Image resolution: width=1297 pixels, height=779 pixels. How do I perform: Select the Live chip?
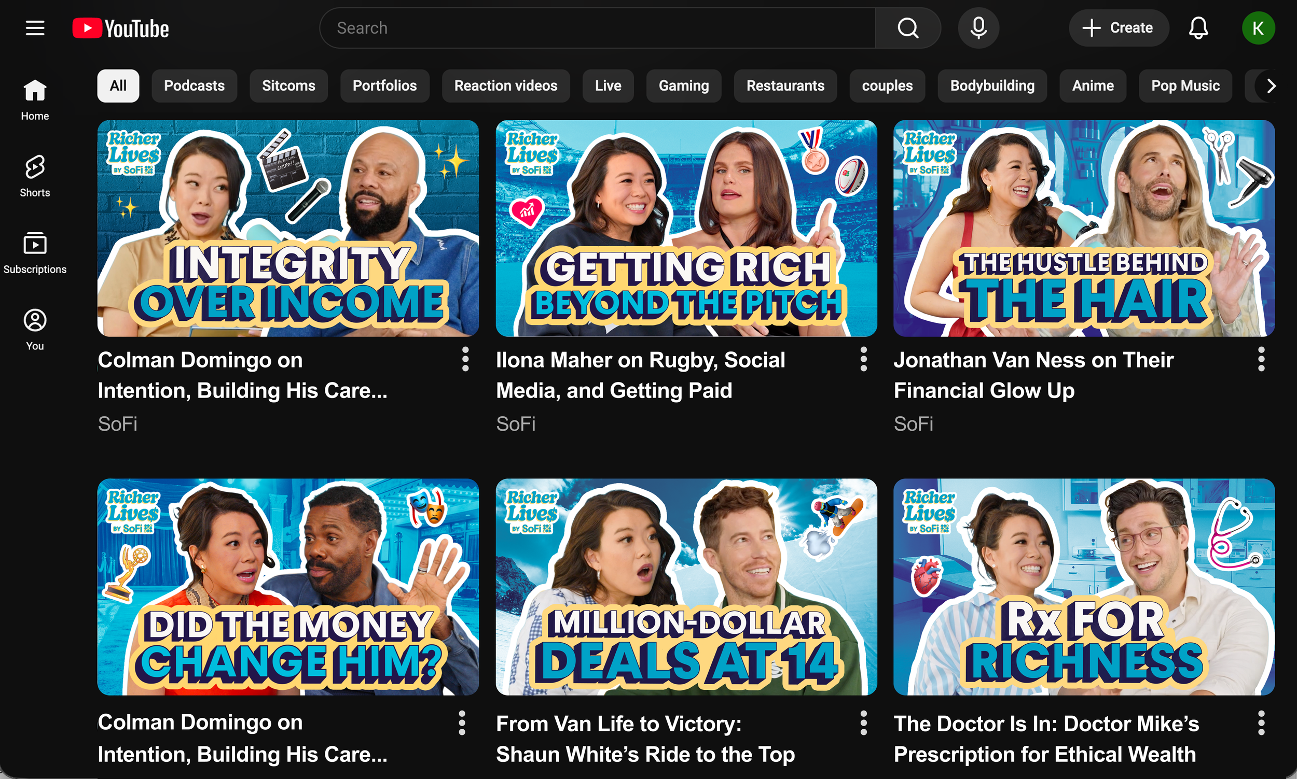point(609,86)
